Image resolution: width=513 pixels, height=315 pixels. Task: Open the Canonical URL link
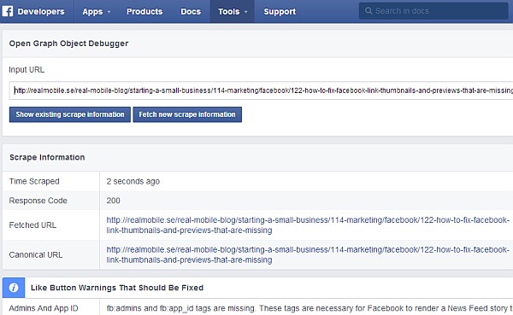tap(308, 254)
